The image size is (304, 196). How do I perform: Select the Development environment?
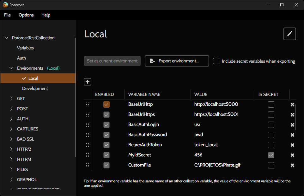pos(35,88)
